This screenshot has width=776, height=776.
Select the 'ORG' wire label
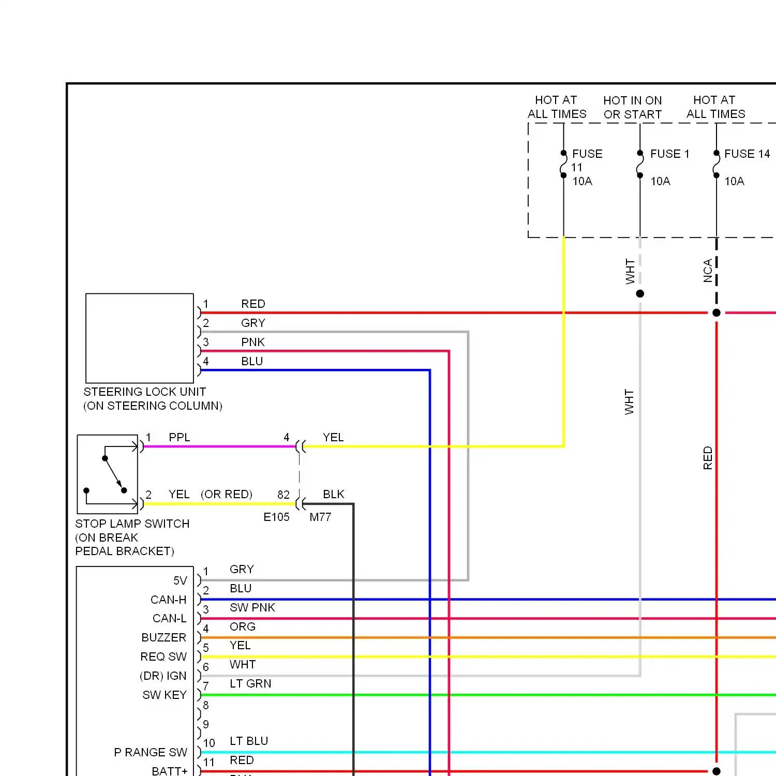pyautogui.click(x=243, y=626)
